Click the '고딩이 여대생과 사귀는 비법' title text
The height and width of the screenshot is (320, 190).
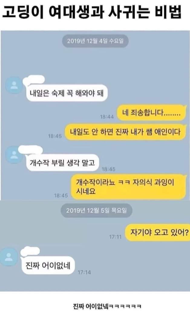point(92,12)
